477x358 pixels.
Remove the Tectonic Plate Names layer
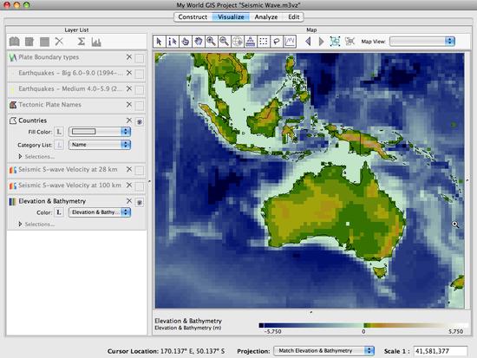[x=129, y=104]
